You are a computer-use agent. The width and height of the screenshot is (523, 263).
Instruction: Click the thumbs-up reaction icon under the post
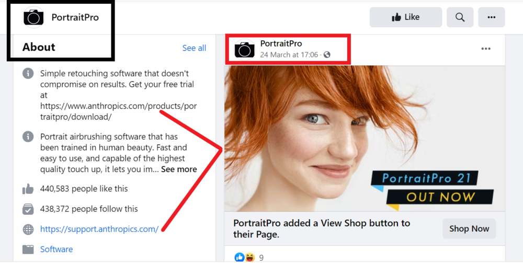point(239,257)
